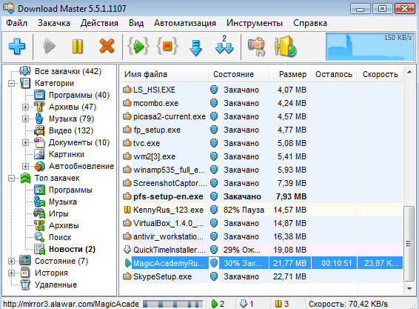The image size is (419, 309).
Task: Click the Автообновление globe icon
Action: (39, 166)
